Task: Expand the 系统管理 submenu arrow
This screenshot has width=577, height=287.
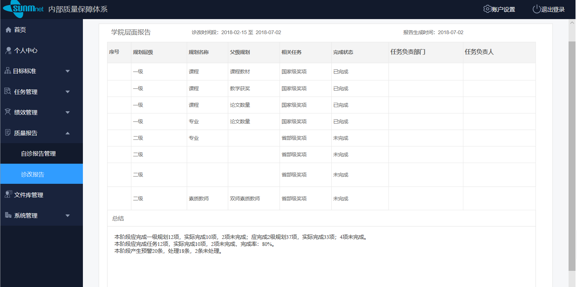Action: 67,215
